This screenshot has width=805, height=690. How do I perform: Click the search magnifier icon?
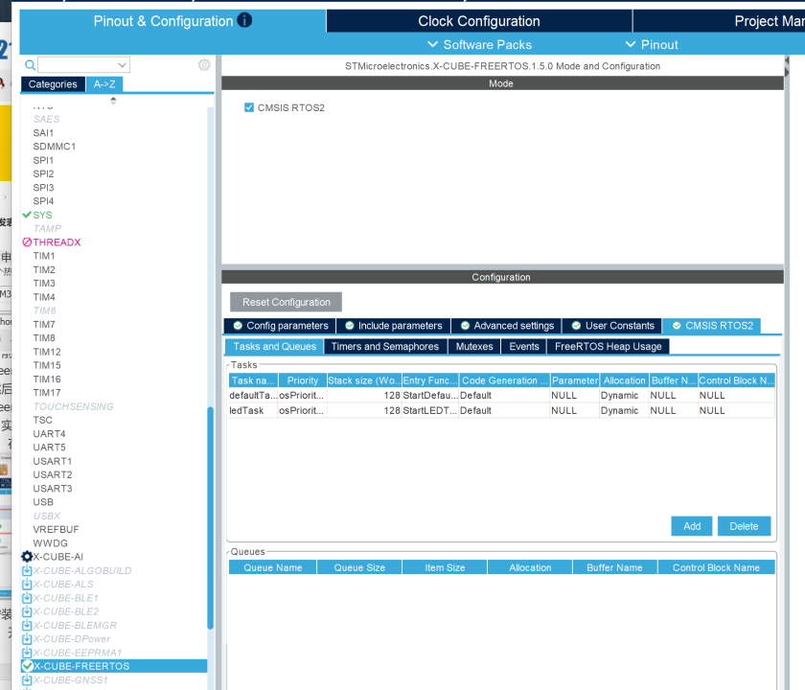tap(31, 65)
